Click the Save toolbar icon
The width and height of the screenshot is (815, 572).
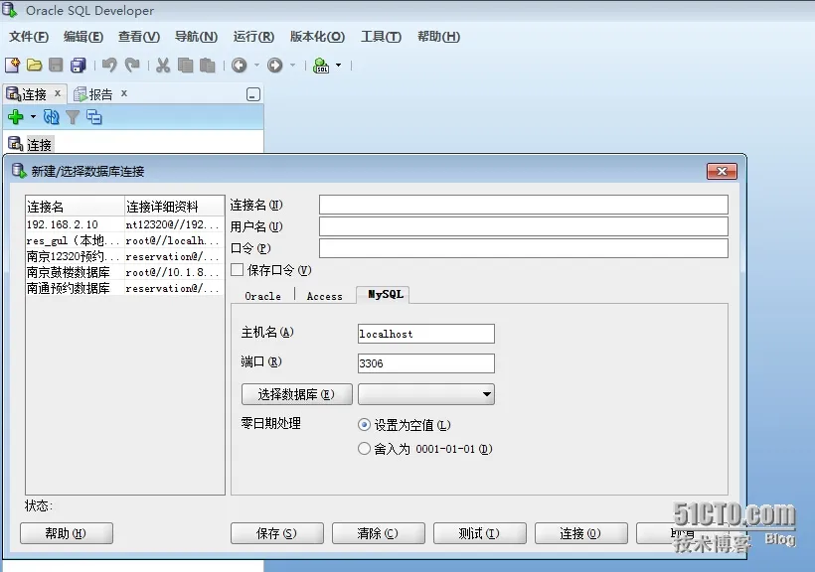pyautogui.click(x=56, y=65)
